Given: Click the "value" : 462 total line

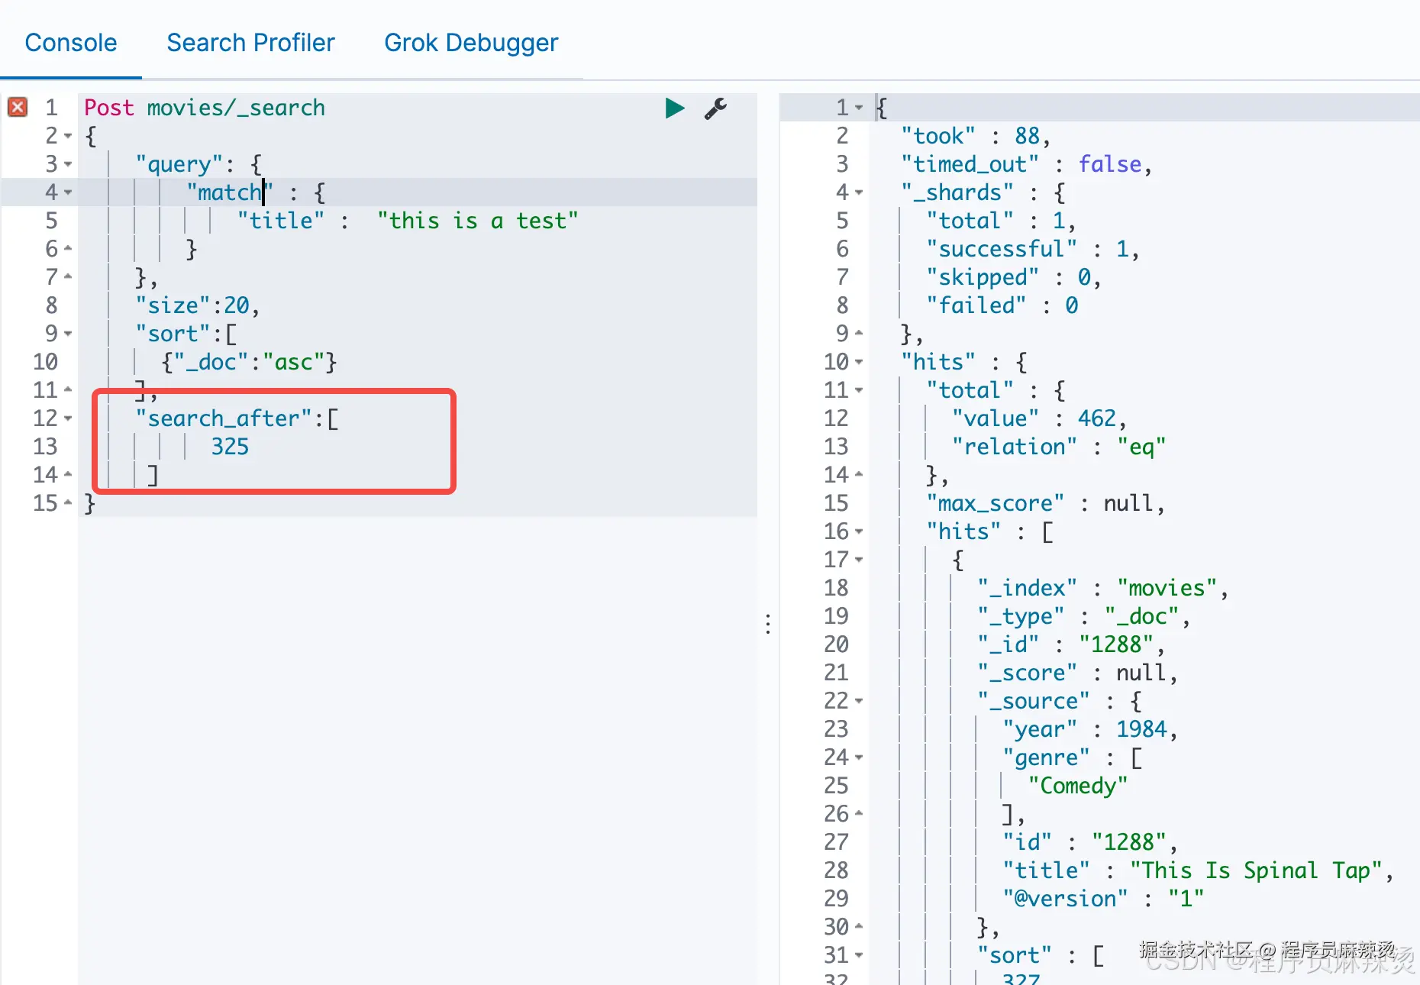Looking at the screenshot, I should [x=1039, y=418].
